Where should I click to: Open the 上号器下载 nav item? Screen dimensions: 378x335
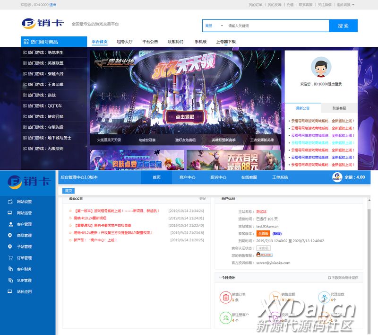coord(226,42)
